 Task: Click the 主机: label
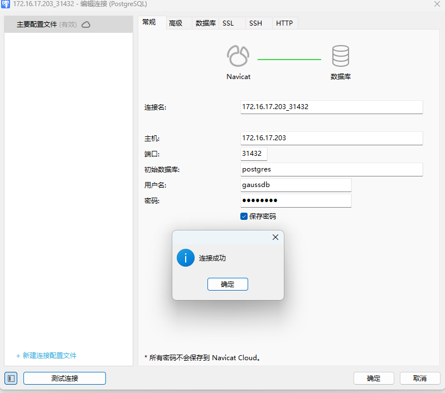(152, 139)
